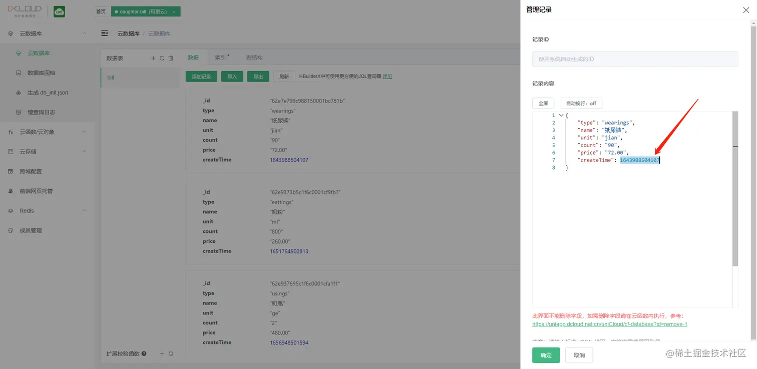Screen dimensions: 757x369
Task: Click the highlighted 1643988504107 value in the editor
Action: [640, 160]
